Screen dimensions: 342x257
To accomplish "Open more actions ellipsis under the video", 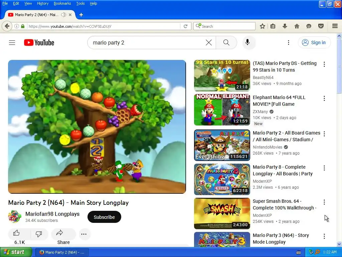I will coord(84,234).
